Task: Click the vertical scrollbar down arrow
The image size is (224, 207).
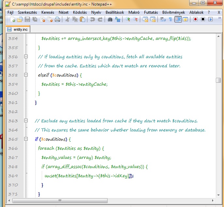Action: tap(218, 195)
